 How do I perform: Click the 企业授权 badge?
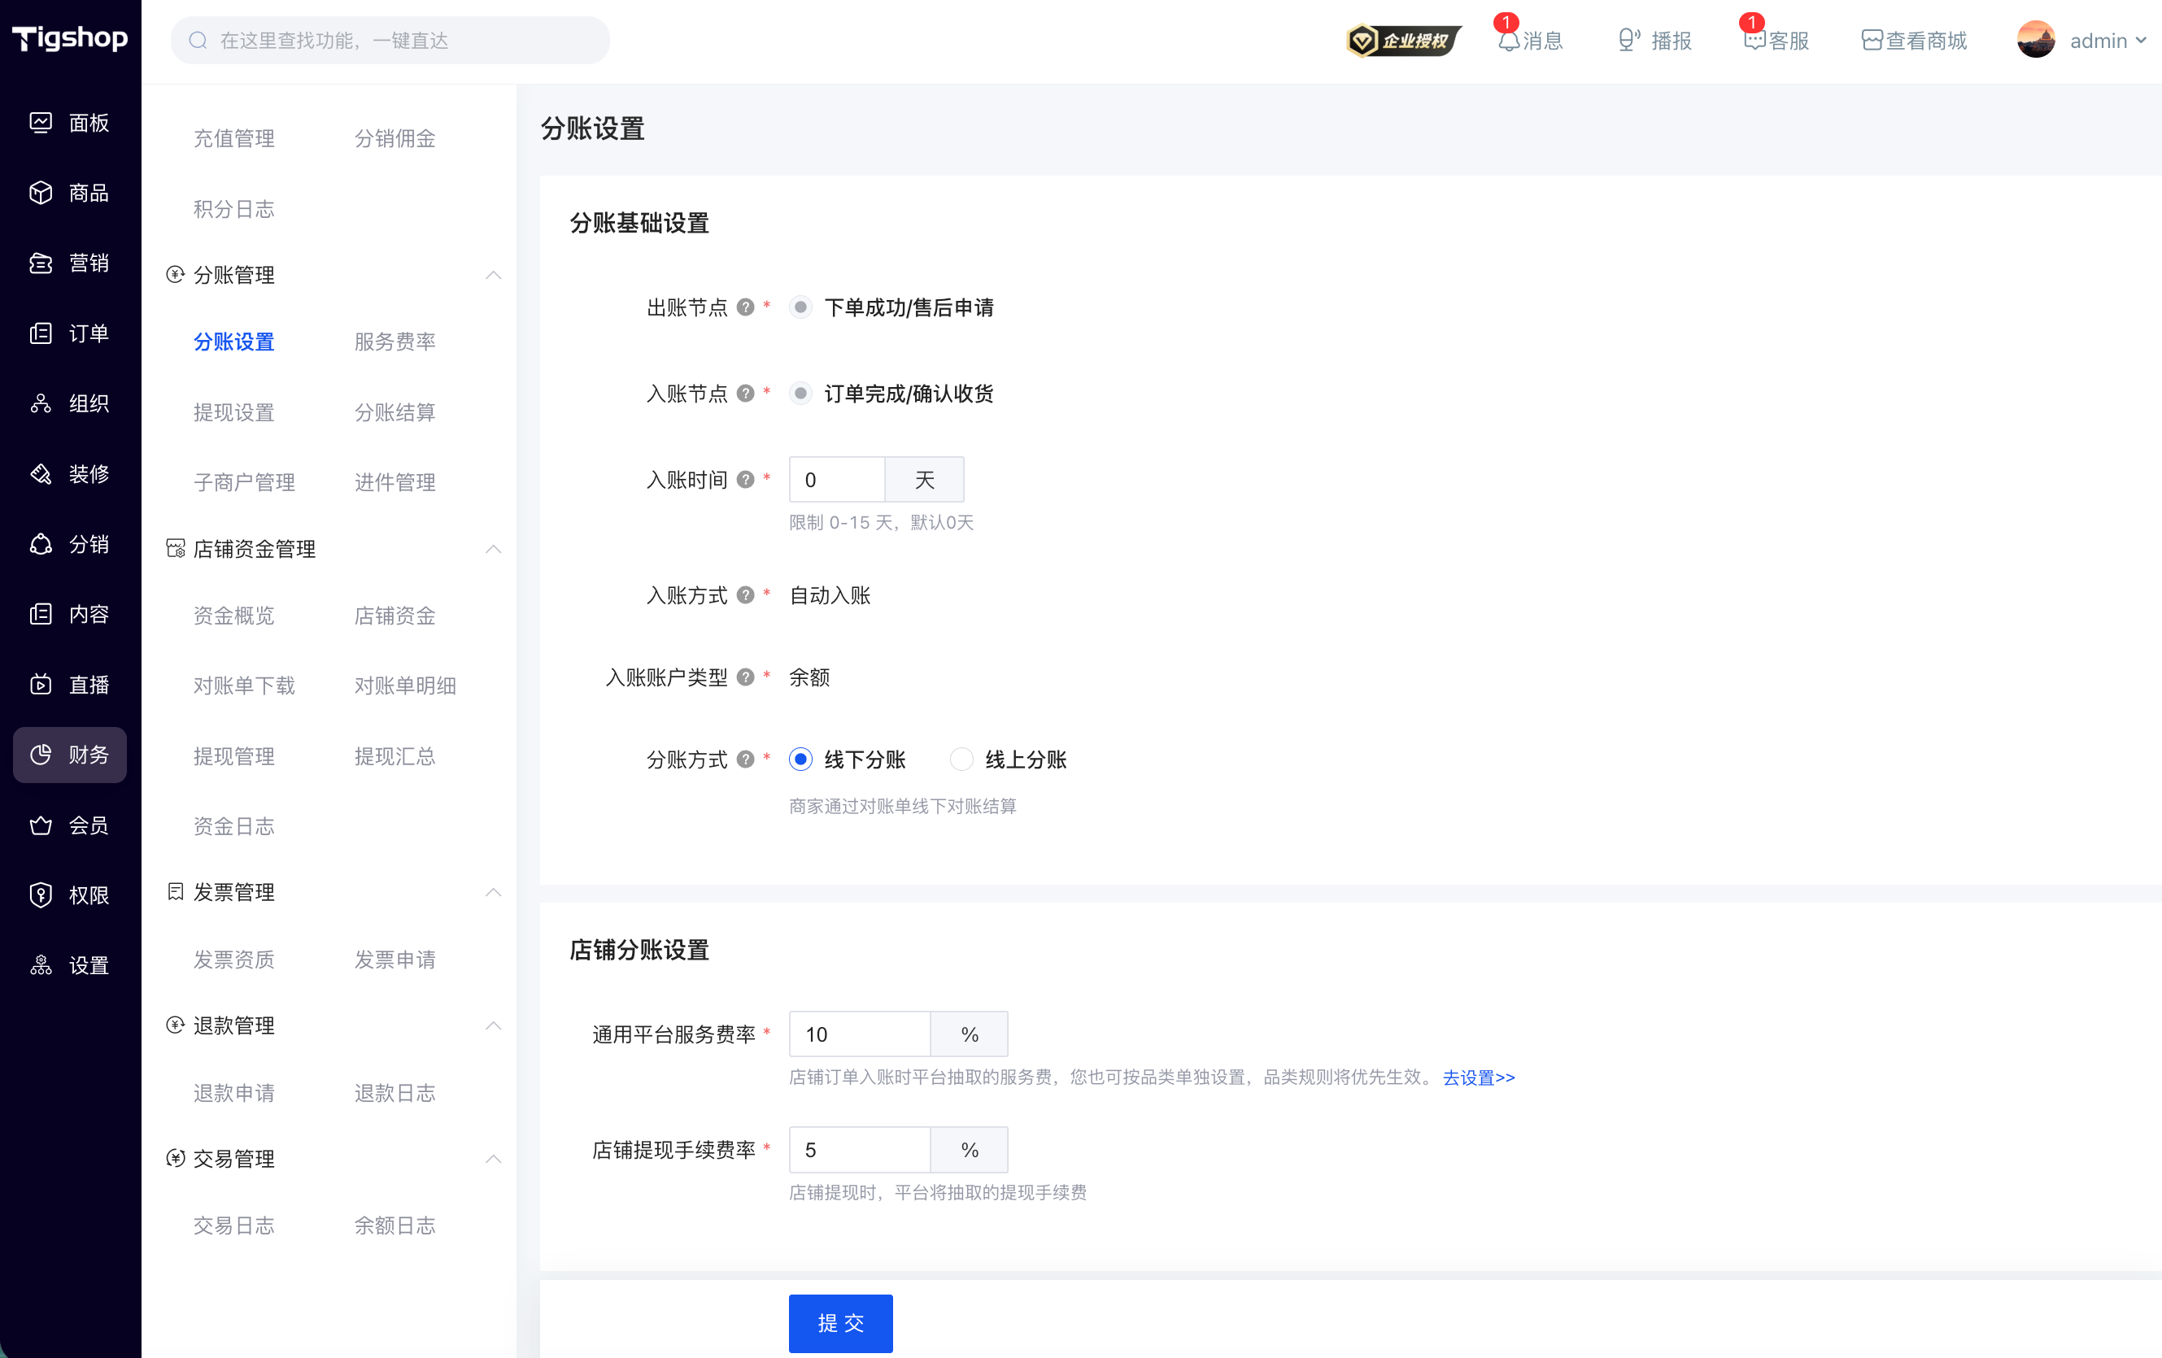pos(1403,41)
